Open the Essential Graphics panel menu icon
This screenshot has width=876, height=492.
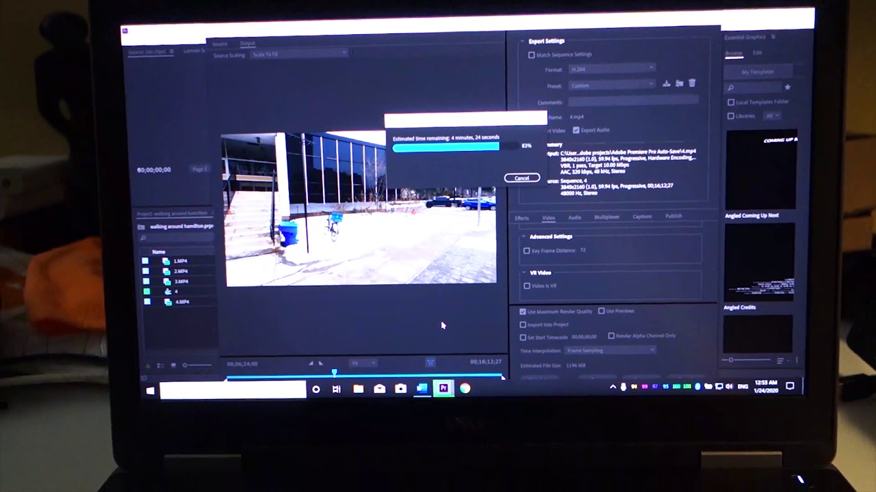pyautogui.click(x=773, y=37)
